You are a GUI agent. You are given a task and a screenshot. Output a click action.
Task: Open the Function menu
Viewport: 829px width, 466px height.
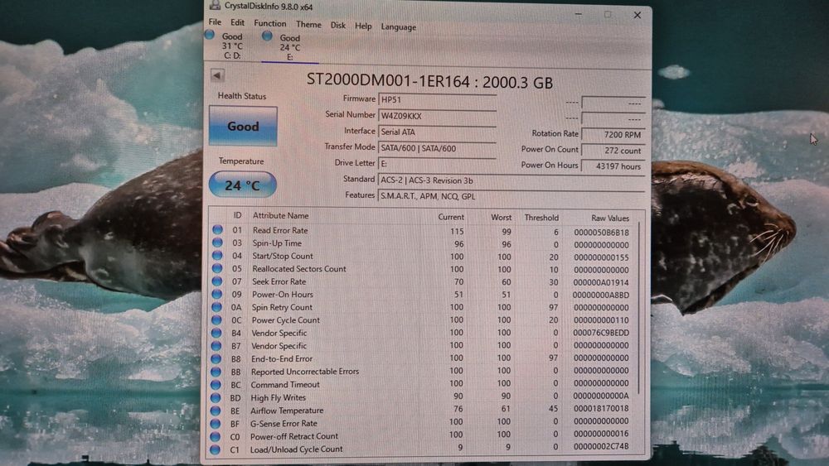(x=269, y=23)
